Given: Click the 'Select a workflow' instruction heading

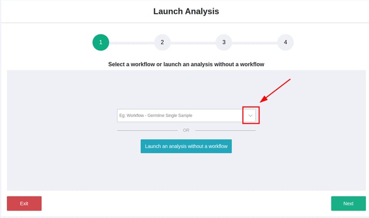Looking at the screenshot, I should [186, 64].
